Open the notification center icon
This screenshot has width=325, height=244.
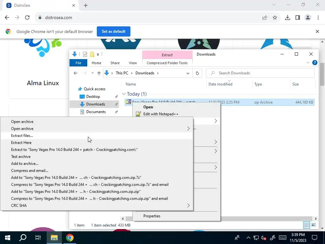click(x=315, y=238)
